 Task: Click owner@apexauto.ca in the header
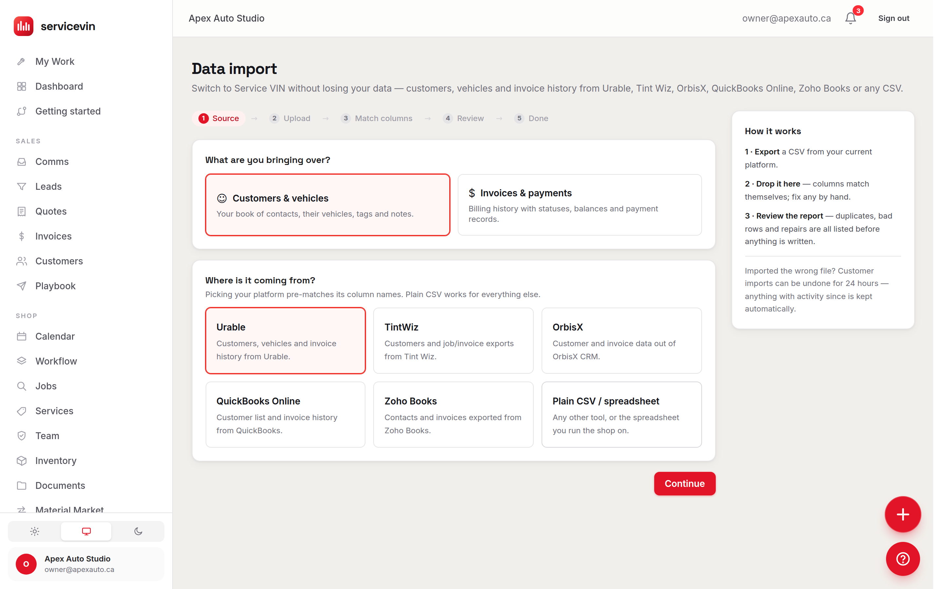point(786,18)
